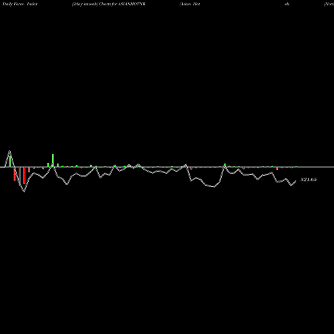The width and height of the screenshot is (334, 334).
Task: Click the '(2day smooth) Charts for ASIANHOTNR' label
Action: [x=109, y=4]
